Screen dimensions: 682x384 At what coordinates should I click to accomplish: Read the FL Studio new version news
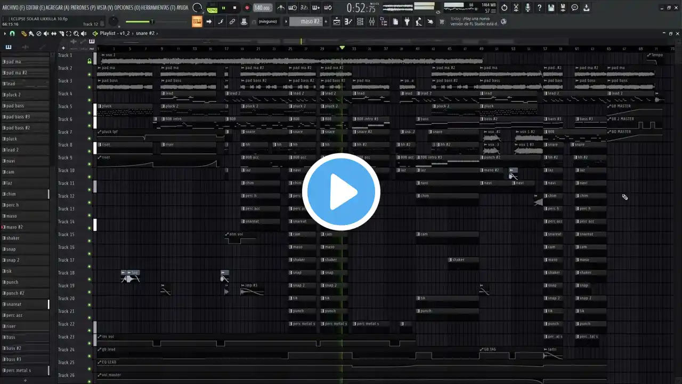[475, 21]
